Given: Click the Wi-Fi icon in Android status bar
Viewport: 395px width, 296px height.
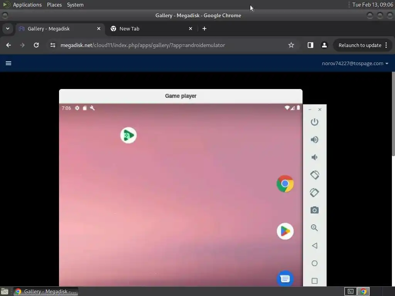Looking at the screenshot, I should (x=287, y=108).
